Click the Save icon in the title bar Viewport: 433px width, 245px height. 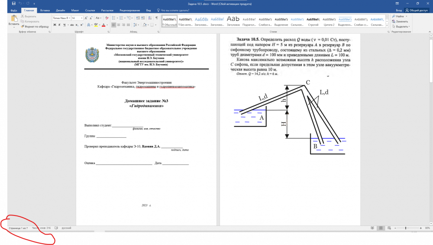(x=15, y=3)
